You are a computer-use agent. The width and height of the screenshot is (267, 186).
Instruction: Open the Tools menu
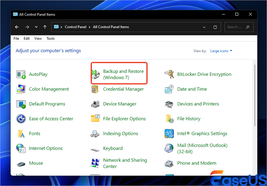tap(50, 38)
